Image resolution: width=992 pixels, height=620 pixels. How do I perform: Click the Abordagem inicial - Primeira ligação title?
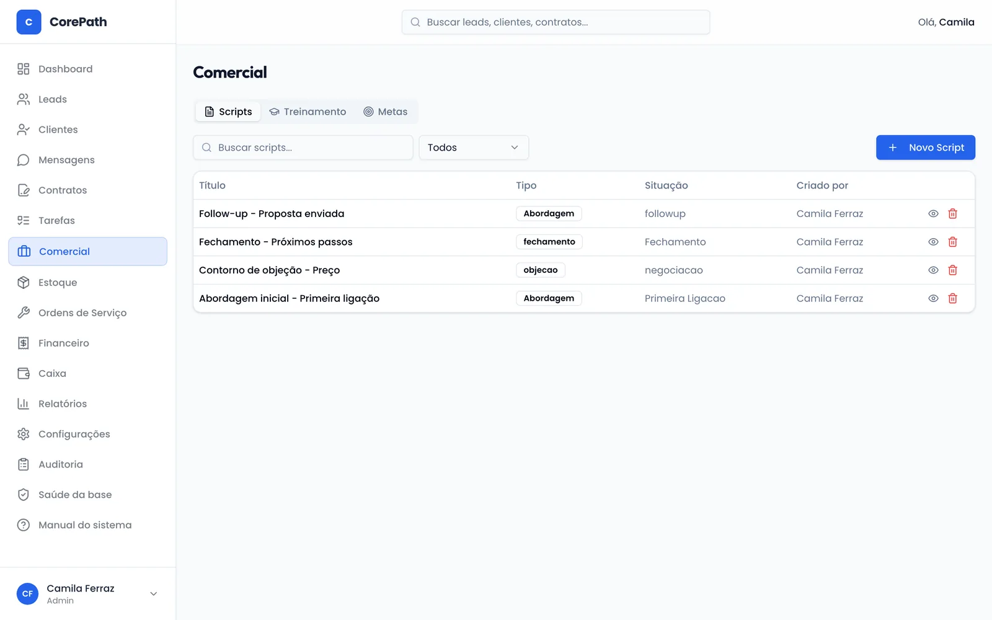[290, 298]
